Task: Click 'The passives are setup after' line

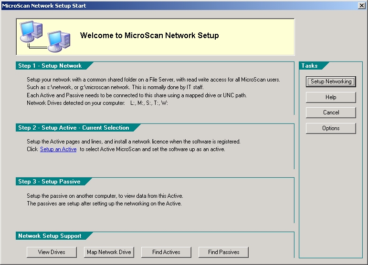Action: [x=104, y=204]
